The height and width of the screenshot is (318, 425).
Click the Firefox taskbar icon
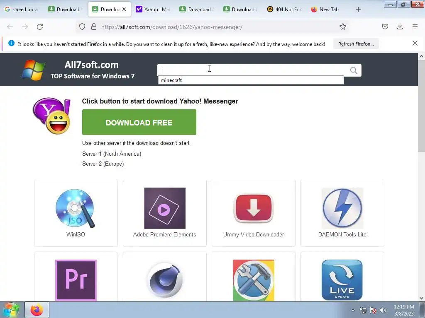coord(37,310)
